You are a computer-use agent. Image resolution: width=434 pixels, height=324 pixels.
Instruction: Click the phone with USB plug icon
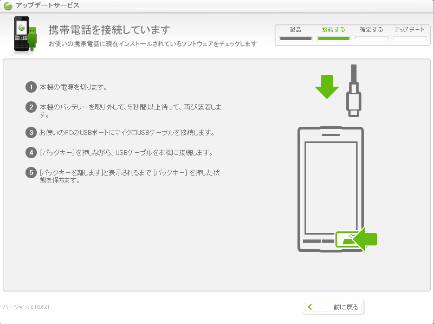coord(25,34)
